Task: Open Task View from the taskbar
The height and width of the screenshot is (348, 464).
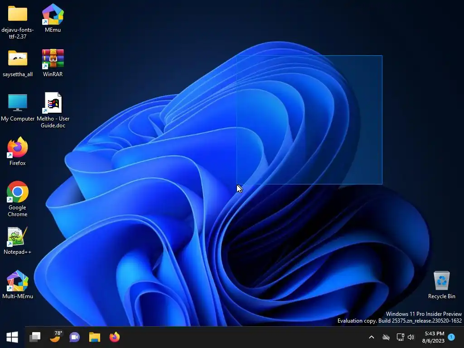Action: 35,337
